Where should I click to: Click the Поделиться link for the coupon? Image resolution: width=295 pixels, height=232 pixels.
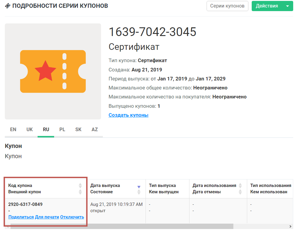click(x=21, y=217)
